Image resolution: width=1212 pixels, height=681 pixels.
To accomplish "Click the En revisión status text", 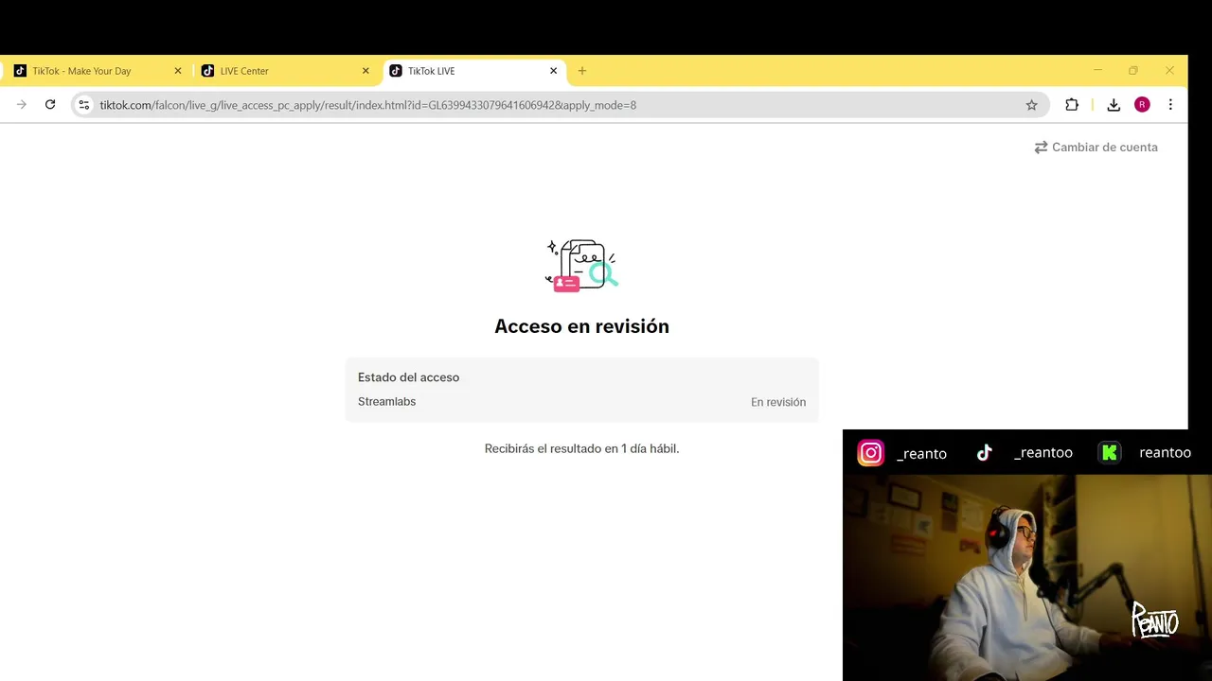I will tap(778, 402).
